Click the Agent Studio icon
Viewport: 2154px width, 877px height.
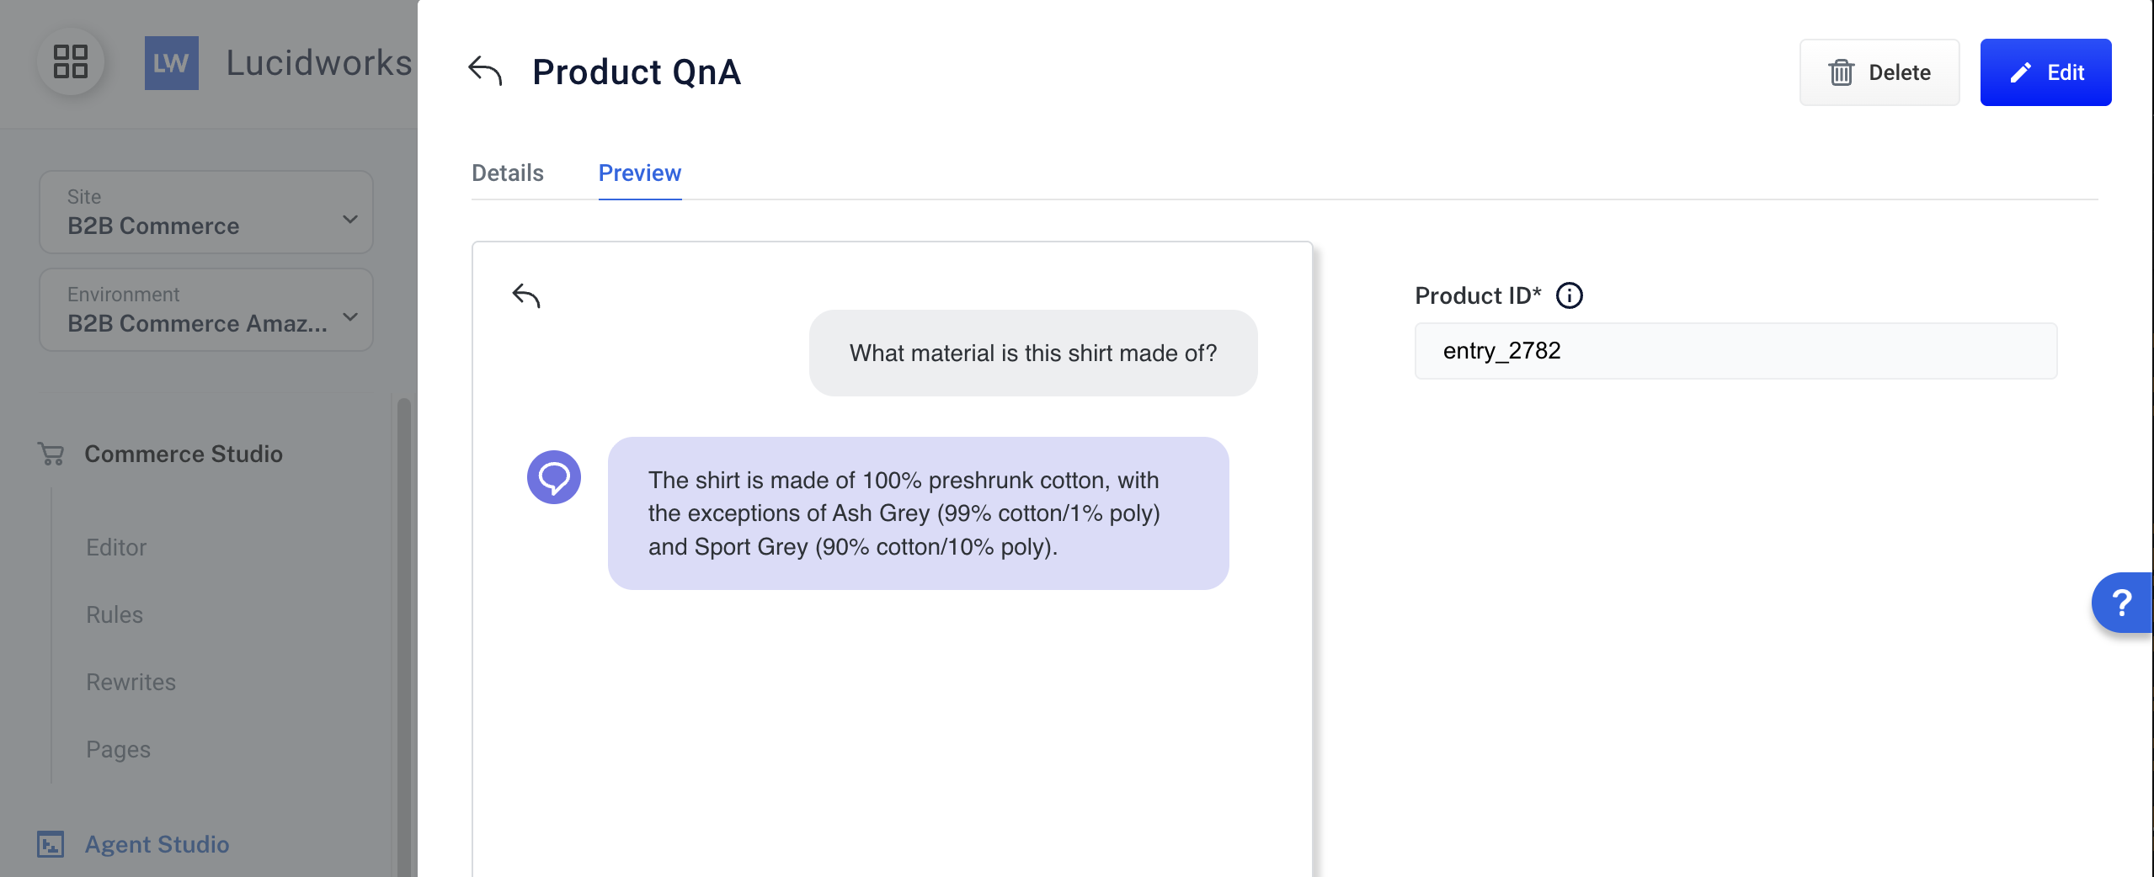(x=51, y=844)
